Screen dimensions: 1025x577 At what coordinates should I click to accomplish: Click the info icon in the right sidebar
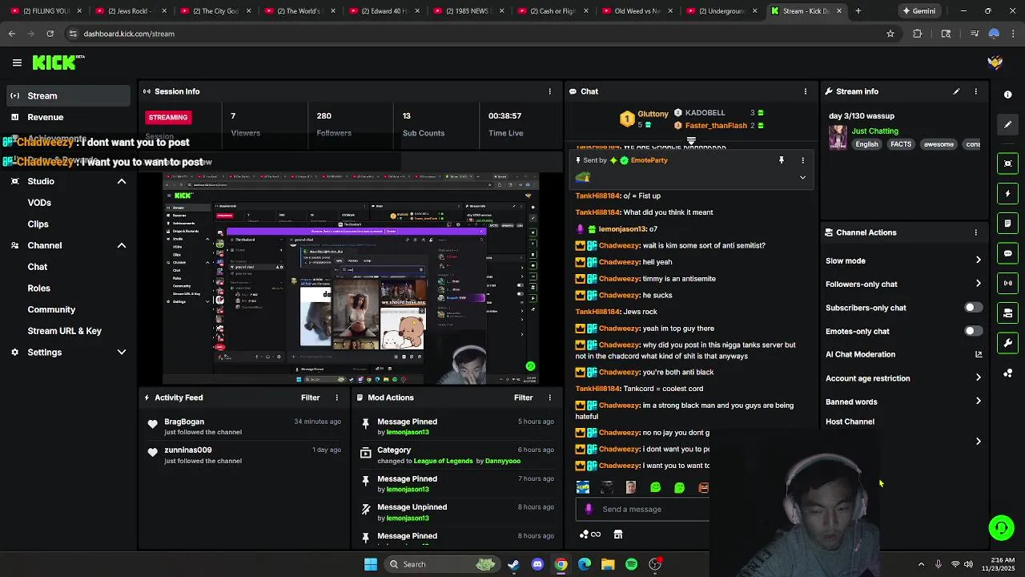[x=1007, y=95]
